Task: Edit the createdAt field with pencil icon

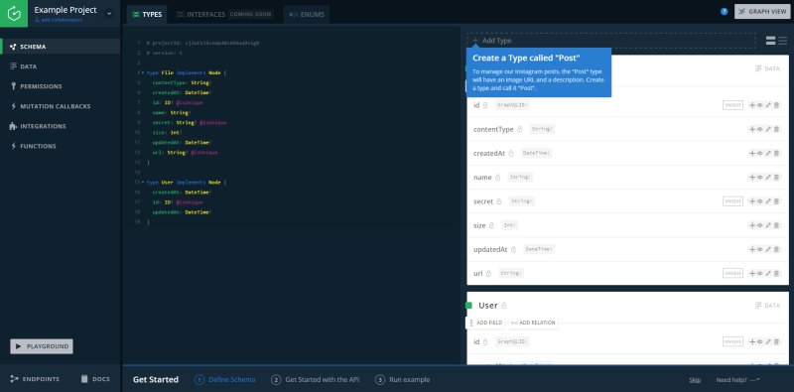Action: (768, 153)
